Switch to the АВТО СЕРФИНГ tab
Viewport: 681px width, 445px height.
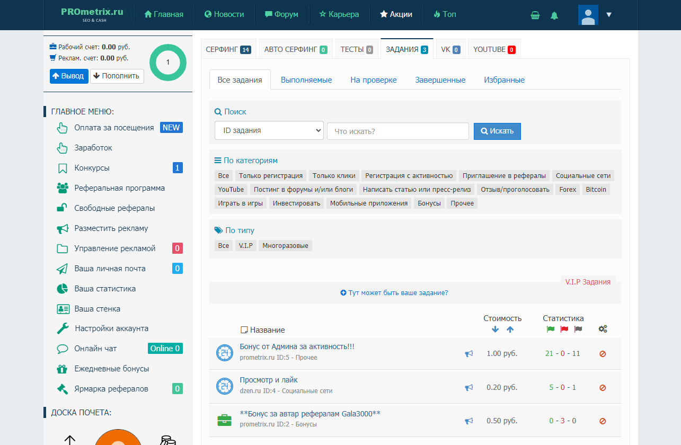[296, 49]
